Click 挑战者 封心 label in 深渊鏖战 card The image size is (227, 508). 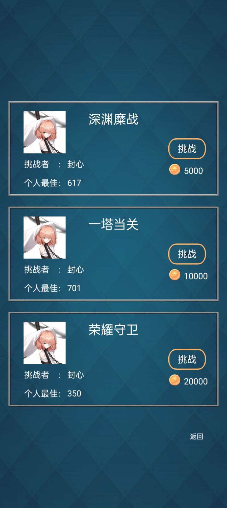tap(54, 164)
